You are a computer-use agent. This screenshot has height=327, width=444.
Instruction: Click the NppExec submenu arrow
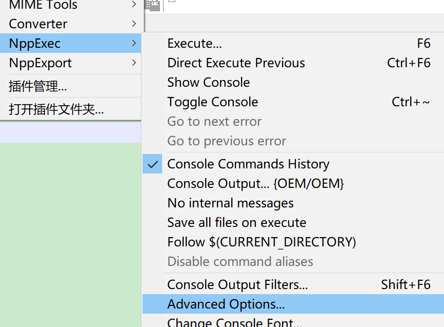tap(134, 43)
